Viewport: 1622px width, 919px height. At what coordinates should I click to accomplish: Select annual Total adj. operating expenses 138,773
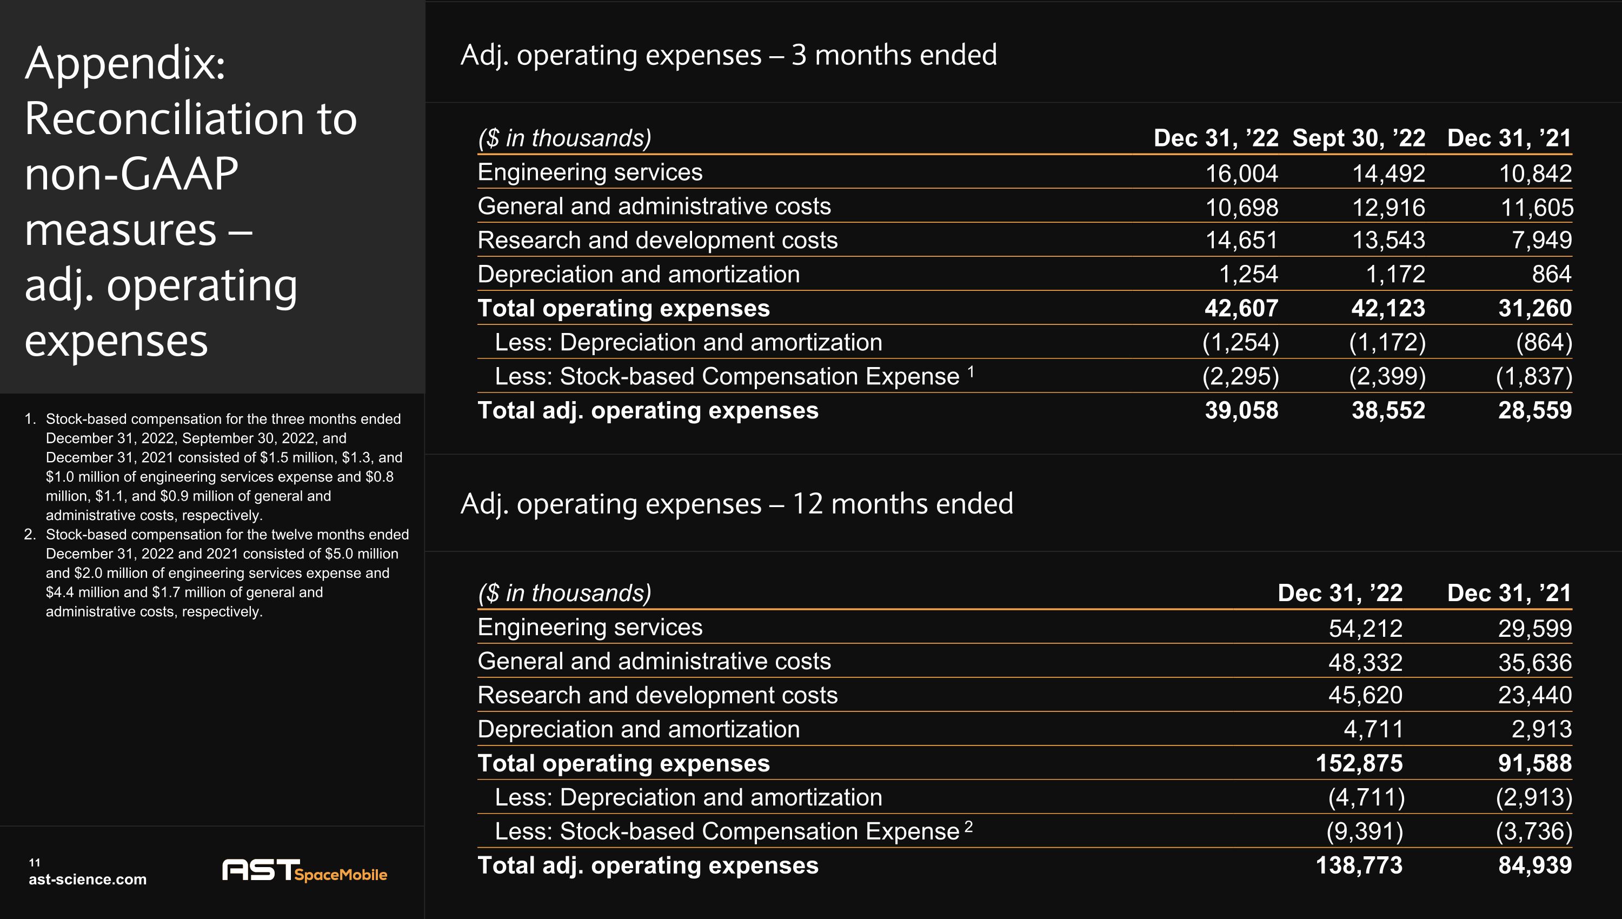coord(1358,865)
